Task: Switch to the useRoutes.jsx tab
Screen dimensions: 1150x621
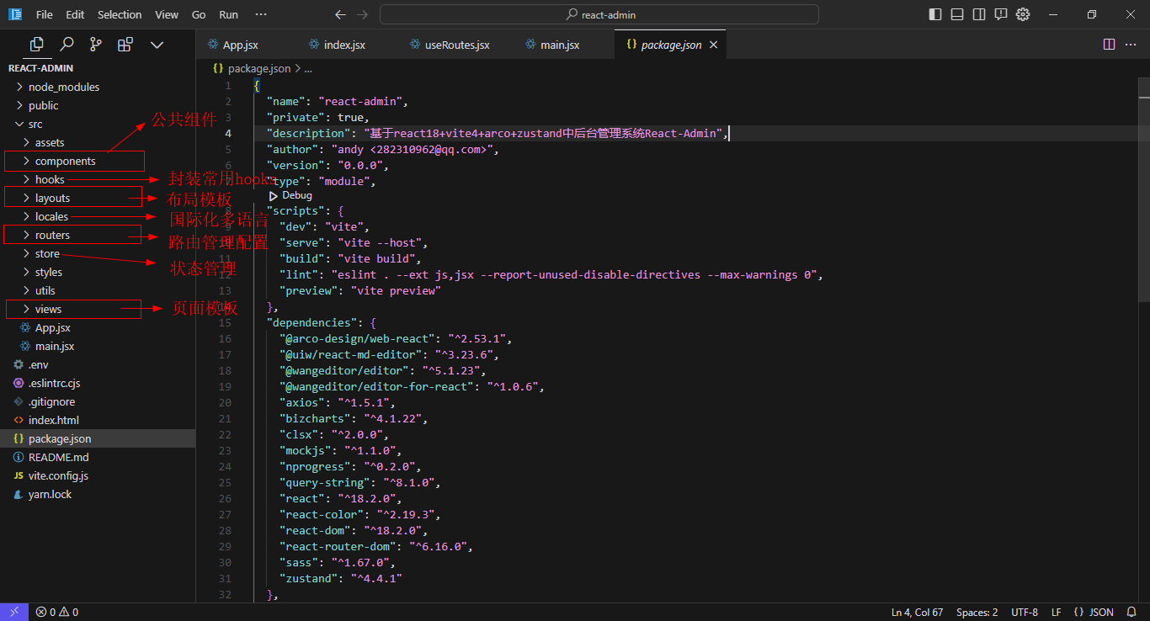Action: [456, 45]
